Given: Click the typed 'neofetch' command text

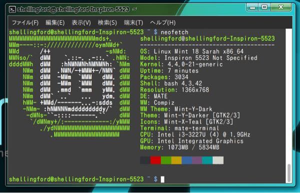Looking at the screenshot, I should (174, 32).
